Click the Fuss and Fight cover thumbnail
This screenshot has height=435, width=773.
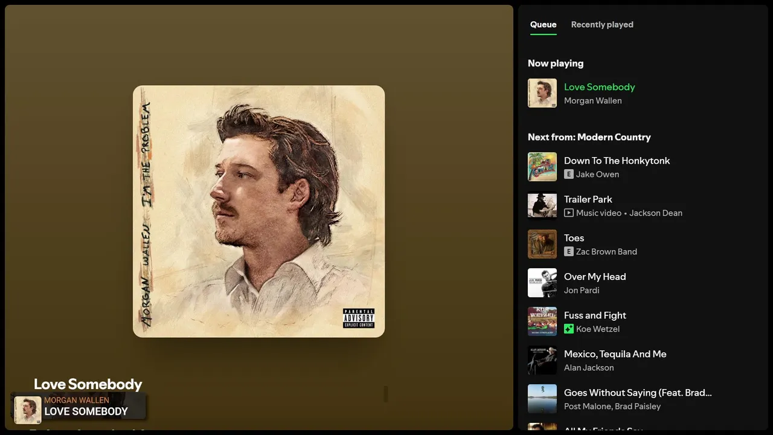click(x=542, y=321)
